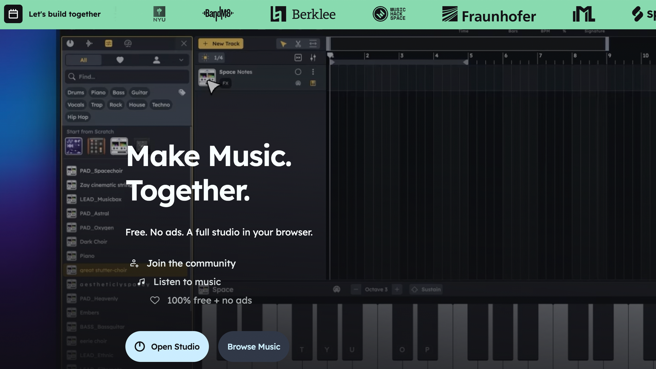The image size is (656, 369).
Task: Select the orange instruments icon in the library panel
Action: pos(109,43)
